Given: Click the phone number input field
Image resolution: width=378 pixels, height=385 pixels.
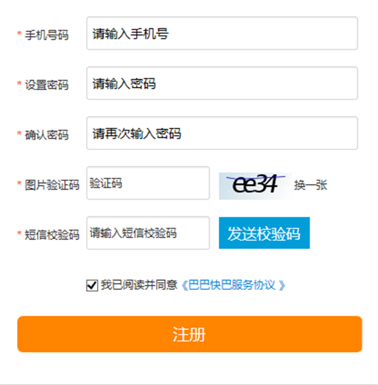Looking at the screenshot, I should pyautogui.click(x=222, y=33).
